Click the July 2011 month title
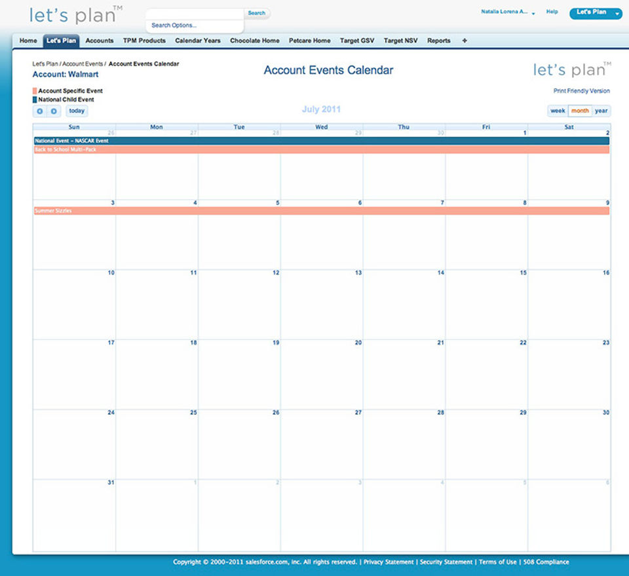 [x=321, y=109]
